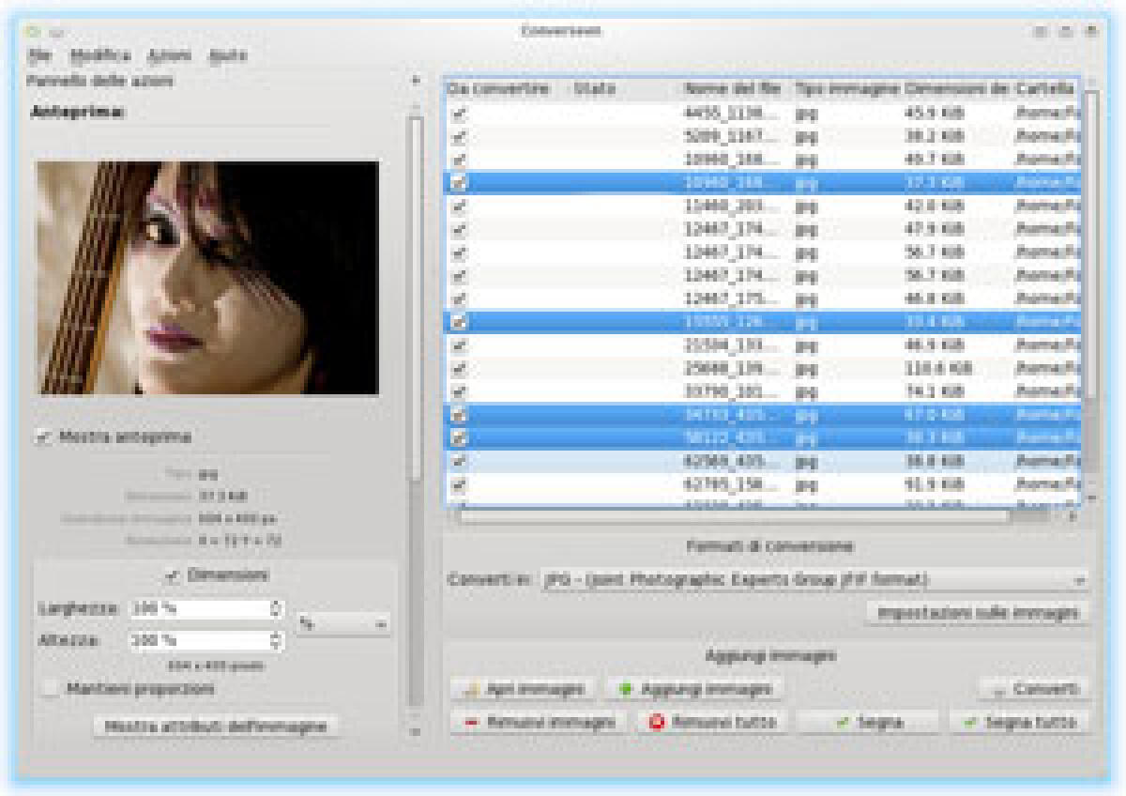Uncheck the checkbox of the 45.9 KiB row
The image size is (1126, 796).
click(459, 114)
